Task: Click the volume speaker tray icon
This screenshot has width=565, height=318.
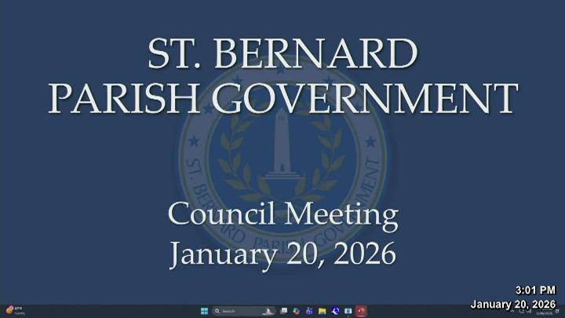Action: pos(529,312)
